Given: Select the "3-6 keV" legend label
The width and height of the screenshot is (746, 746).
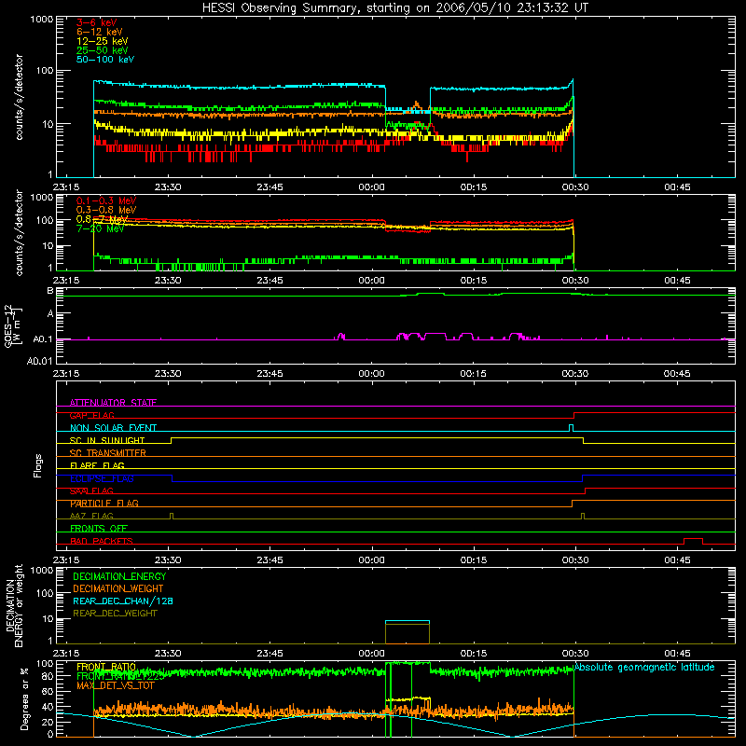Looking at the screenshot, I should pos(97,22).
